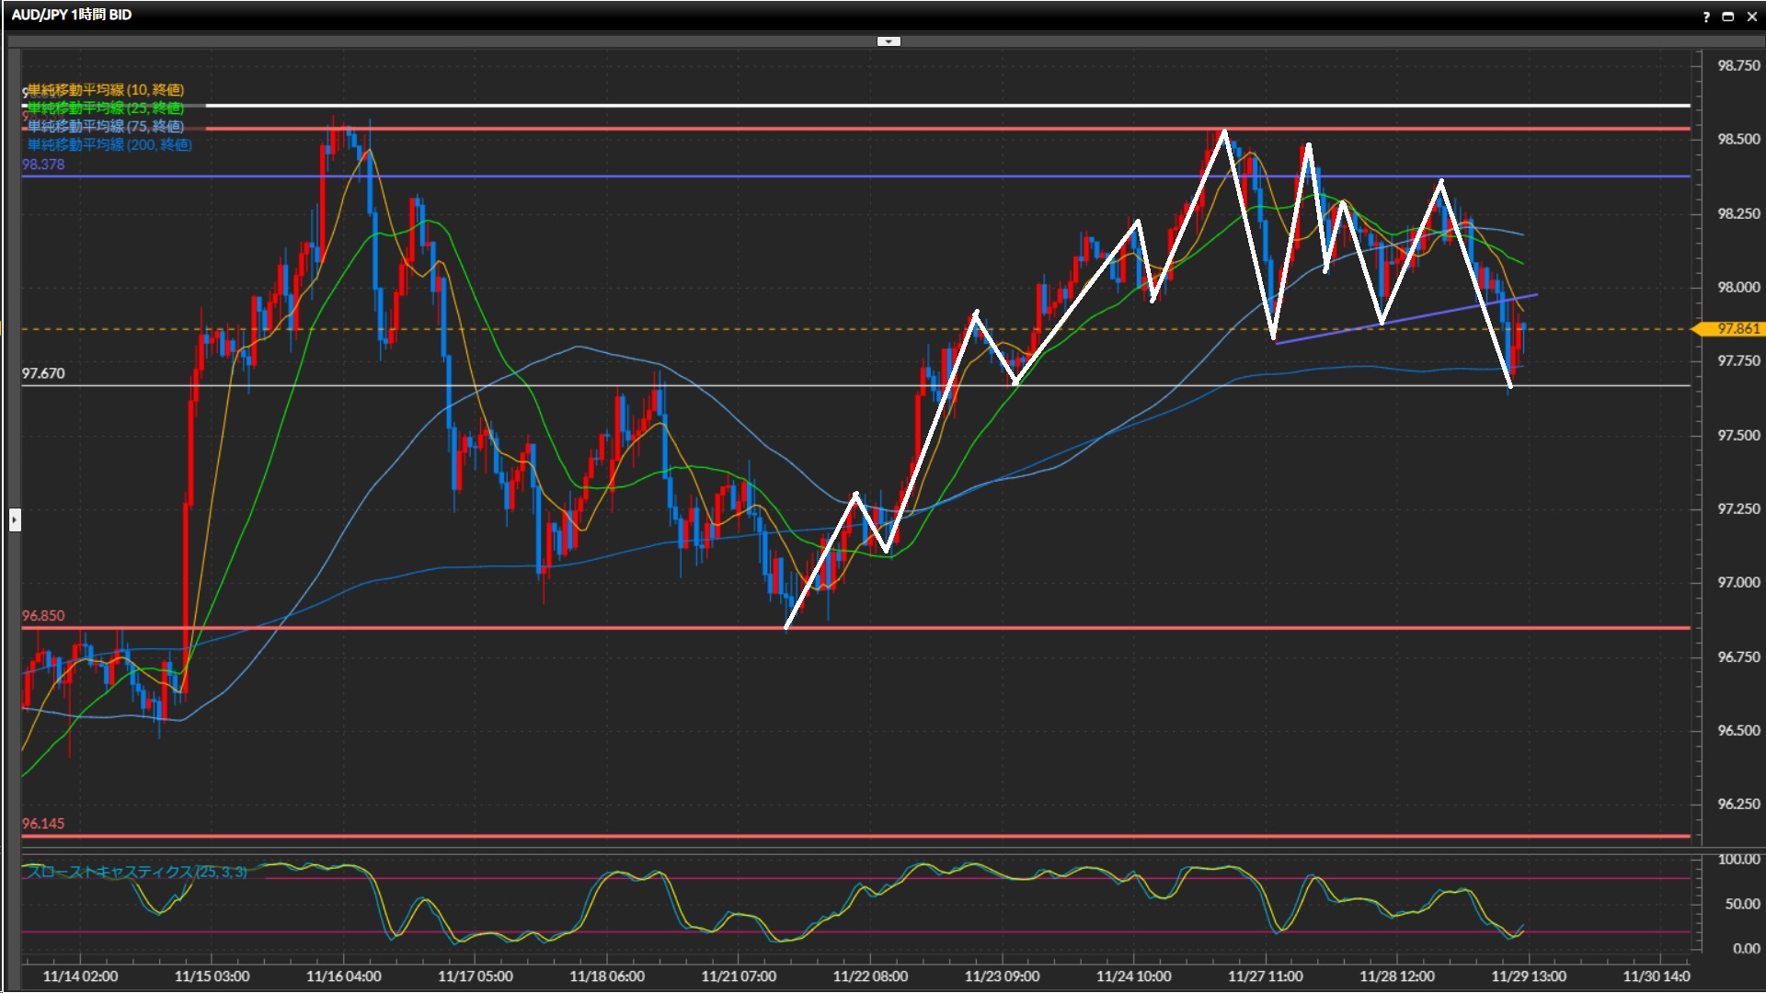Select the red 96.850 support line label
Viewport: 1766px width, 993px height.
[43, 615]
